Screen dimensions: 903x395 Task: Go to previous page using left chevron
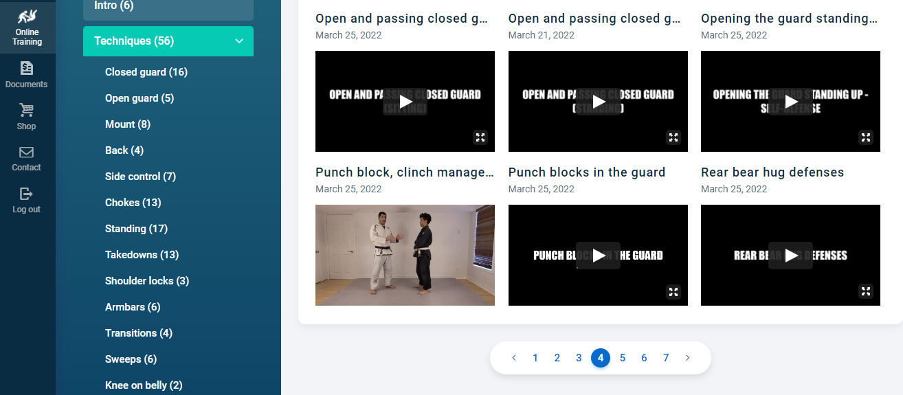coord(513,358)
